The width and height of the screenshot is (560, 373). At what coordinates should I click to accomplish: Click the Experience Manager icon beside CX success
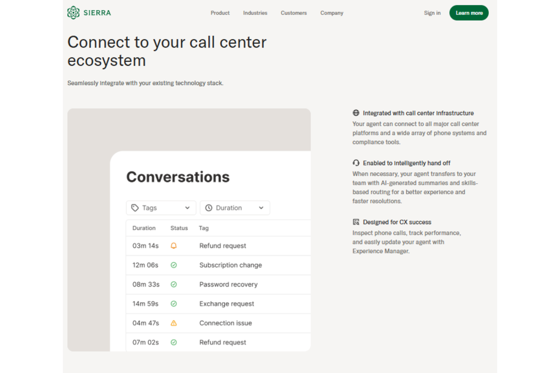pos(356,222)
